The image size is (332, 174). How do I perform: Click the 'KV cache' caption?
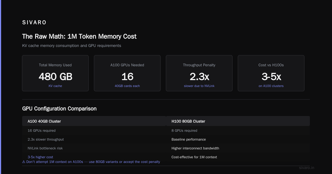[55, 86]
